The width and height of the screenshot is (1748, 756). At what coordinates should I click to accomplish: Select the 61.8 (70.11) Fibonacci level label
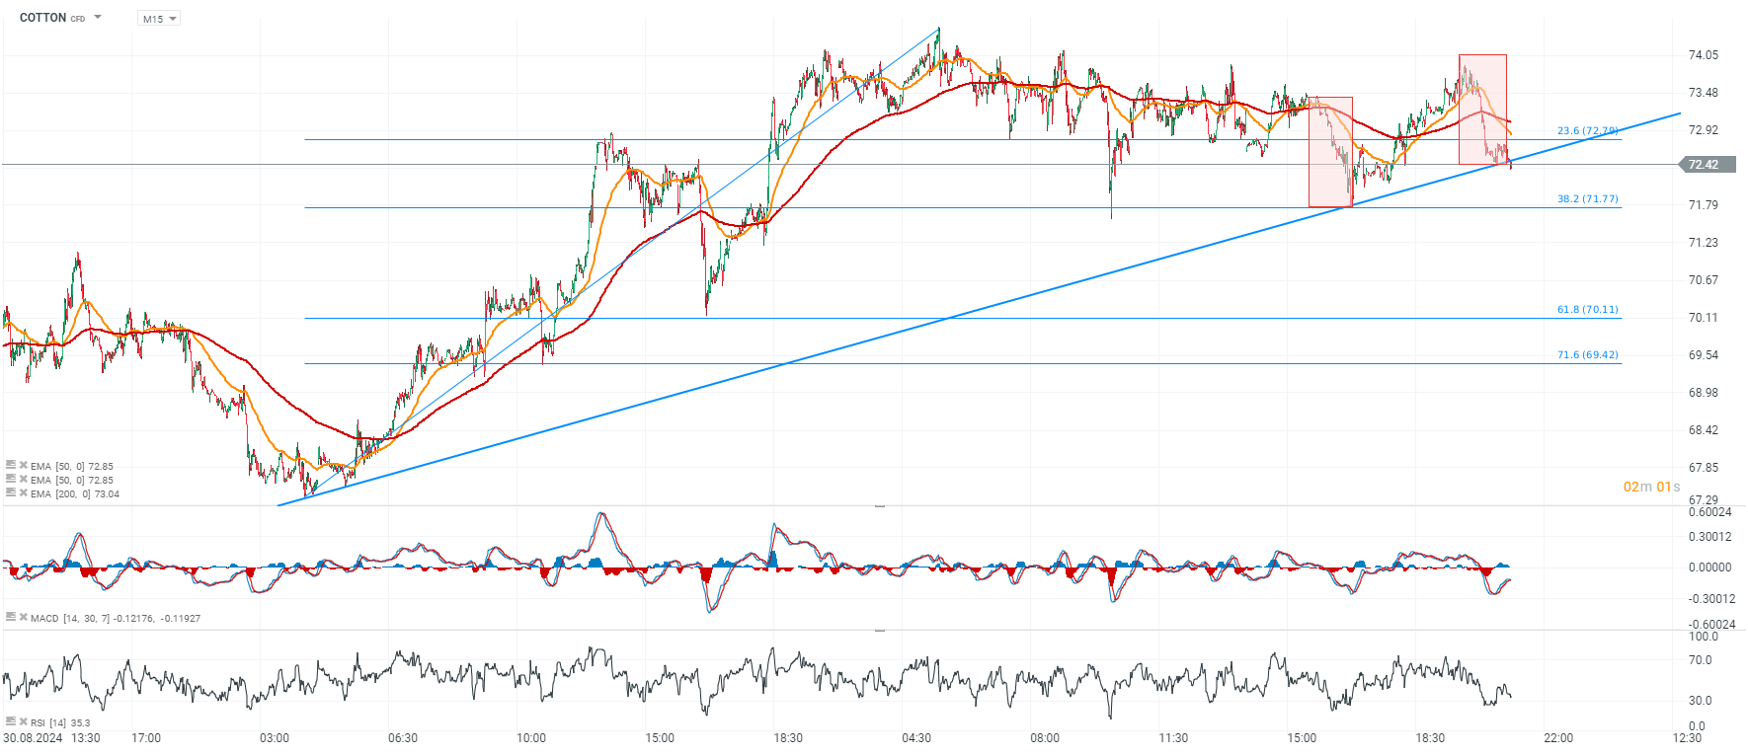(1588, 309)
